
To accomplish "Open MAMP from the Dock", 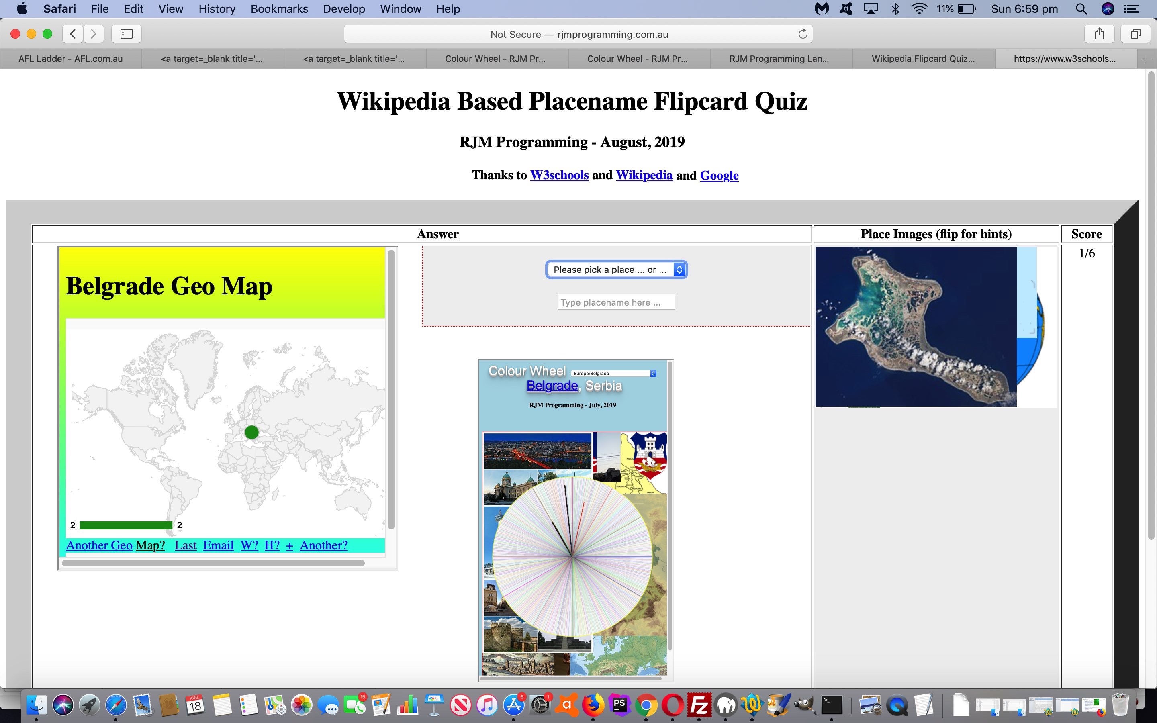I will coord(725,705).
